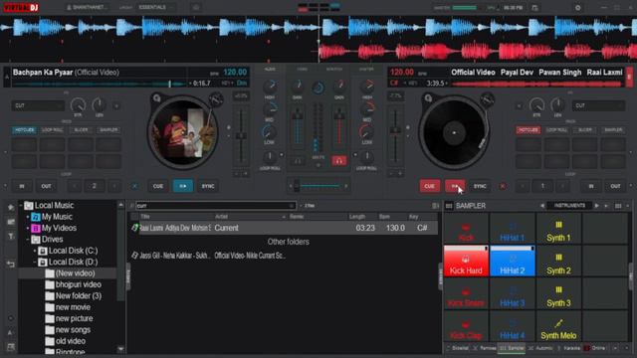Screen dimensions: 637x358
Task: Select right deck HOTCUES pad tab
Action: [x=529, y=130]
